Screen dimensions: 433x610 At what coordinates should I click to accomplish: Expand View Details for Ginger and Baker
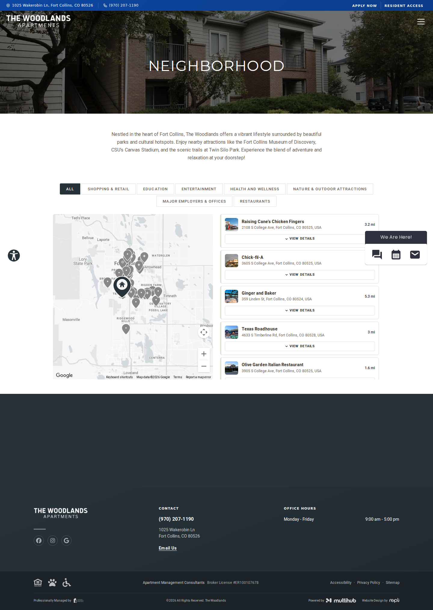[x=300, y=311]
